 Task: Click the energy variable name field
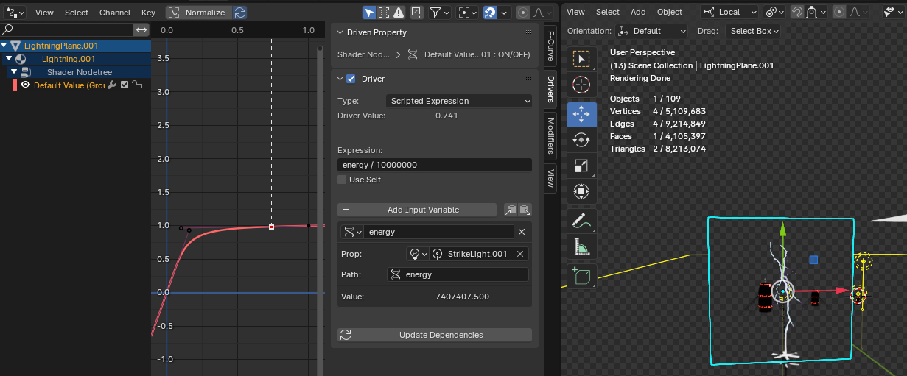tap(438, 232)
